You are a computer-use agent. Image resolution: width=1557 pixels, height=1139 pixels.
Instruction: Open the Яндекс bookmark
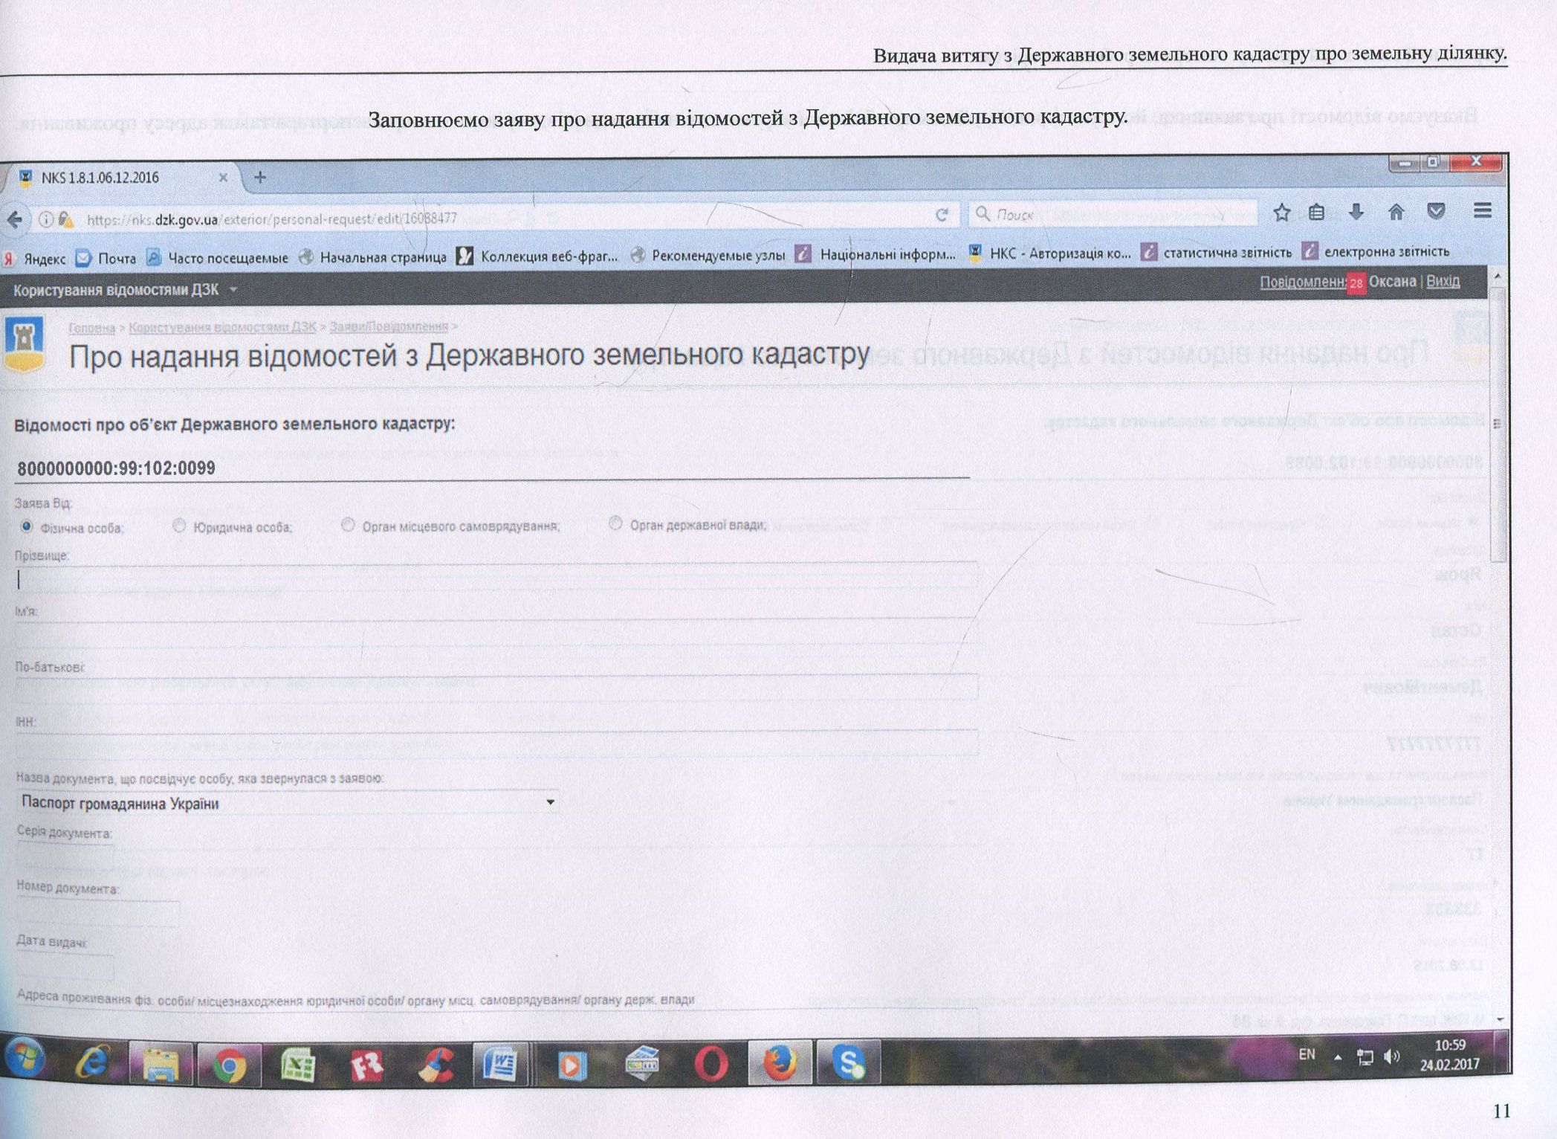[x=35, y=259]
